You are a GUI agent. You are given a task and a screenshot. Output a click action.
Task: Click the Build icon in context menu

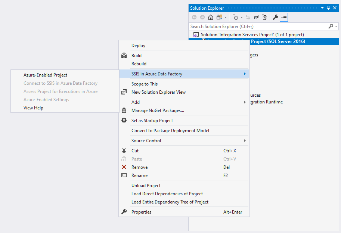124,55
